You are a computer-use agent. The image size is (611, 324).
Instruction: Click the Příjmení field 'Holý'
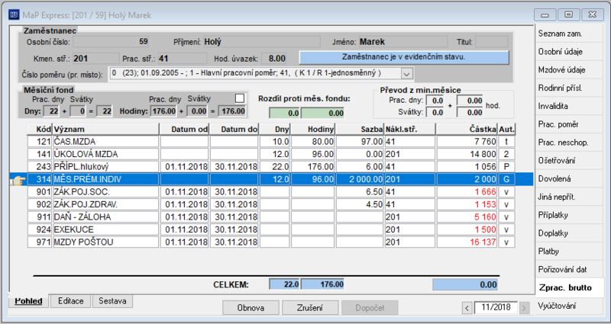(x=262, y=42)
